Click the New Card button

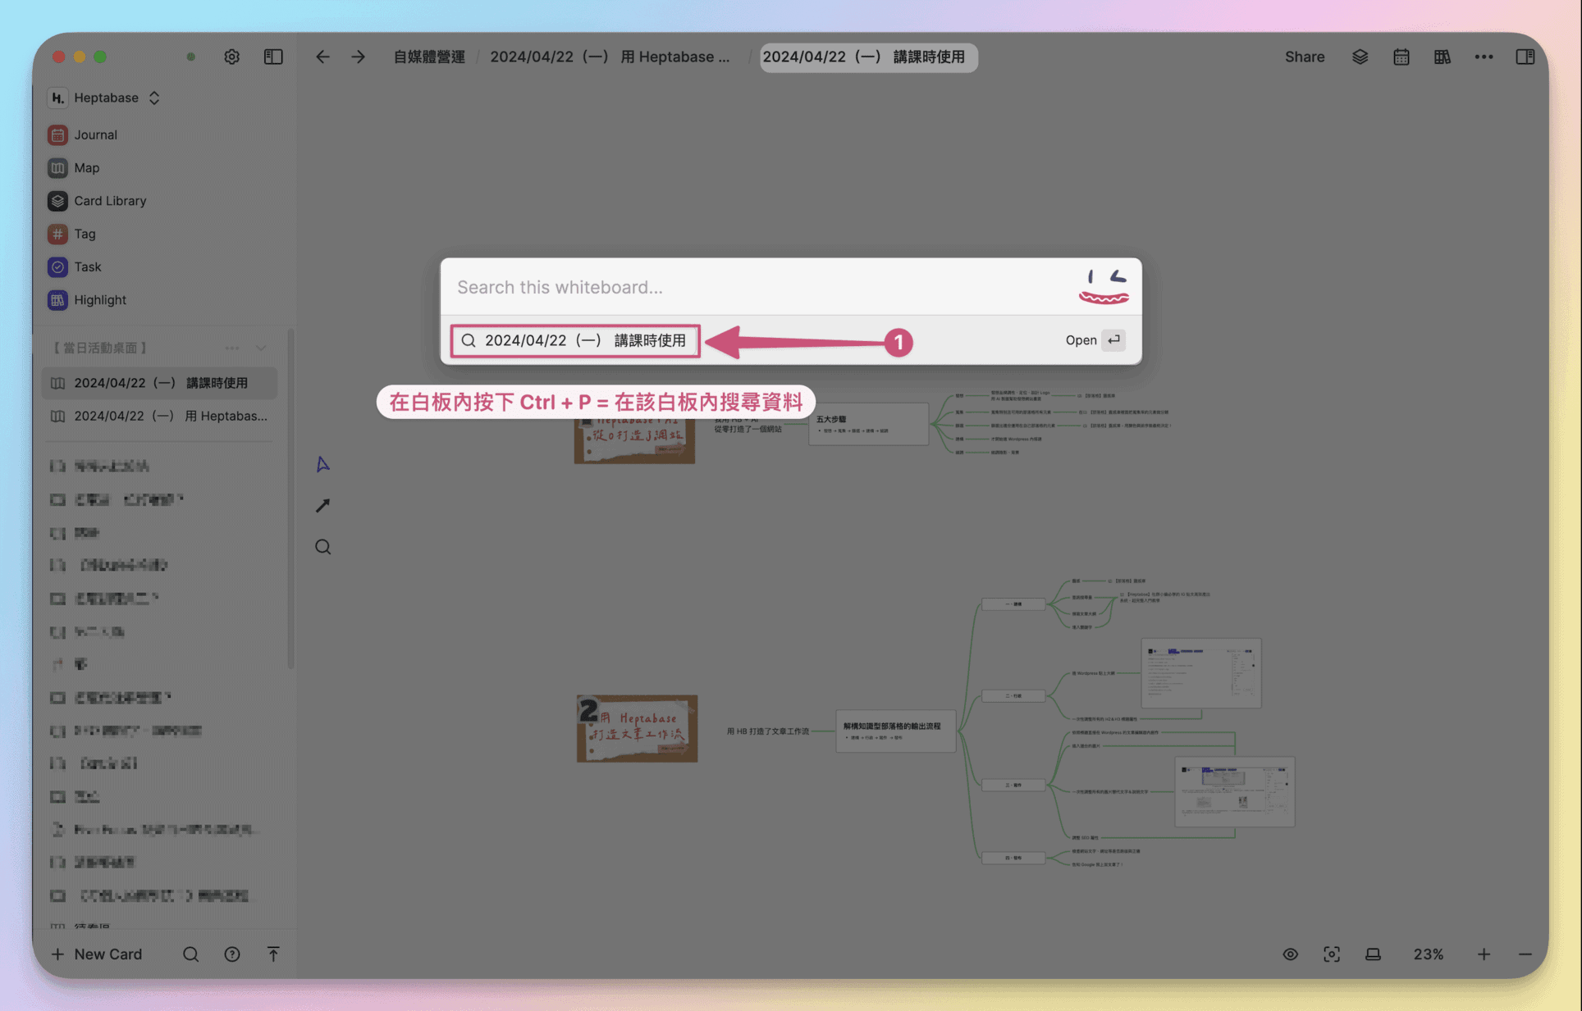[x=97, y=954]
